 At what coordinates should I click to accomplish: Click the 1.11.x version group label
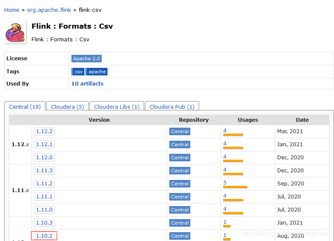pos(20,190)
